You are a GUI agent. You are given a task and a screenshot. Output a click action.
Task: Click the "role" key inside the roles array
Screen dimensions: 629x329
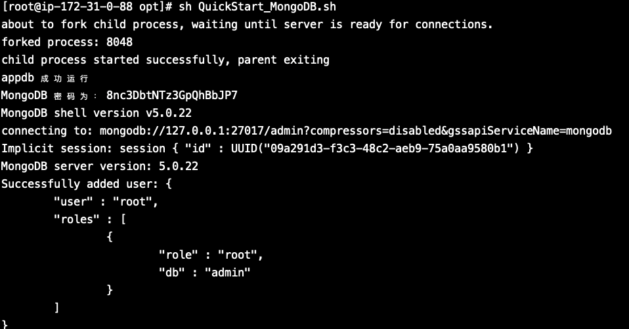tap(178, 255)
